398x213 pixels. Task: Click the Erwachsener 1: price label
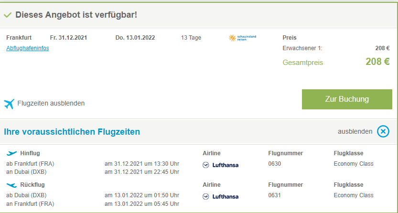[302, 48]
